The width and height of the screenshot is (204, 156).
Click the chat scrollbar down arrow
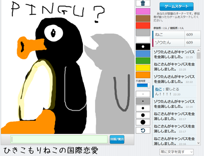click(198, 143)
